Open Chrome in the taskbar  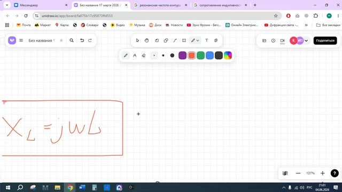point(70,187)
